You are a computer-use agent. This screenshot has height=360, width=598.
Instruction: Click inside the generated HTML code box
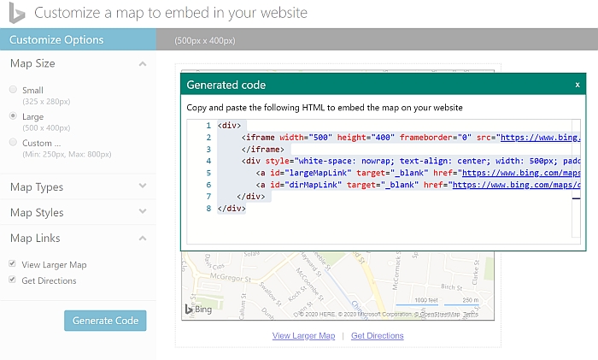click(x=384, y=222)
